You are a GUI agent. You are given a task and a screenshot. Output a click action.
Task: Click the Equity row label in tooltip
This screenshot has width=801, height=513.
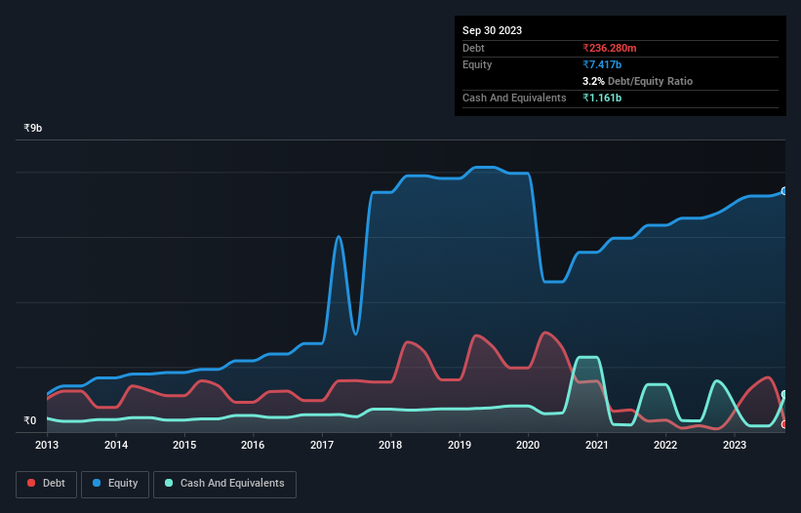pyautogui.click(x=477, y=64)
